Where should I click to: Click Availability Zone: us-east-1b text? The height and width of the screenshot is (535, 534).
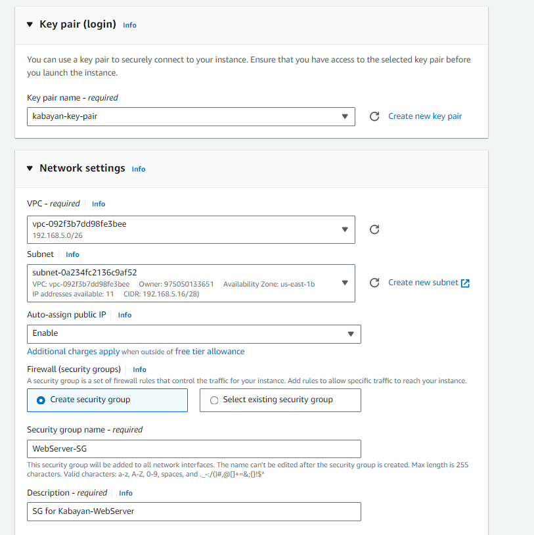pyautogui.click(x=269, y=284)
